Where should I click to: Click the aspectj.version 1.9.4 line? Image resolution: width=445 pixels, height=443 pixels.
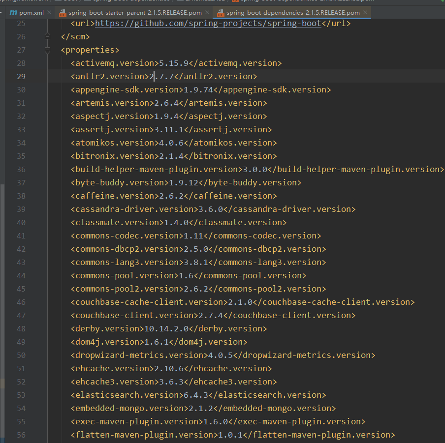pyautogui.click(x=169, y=117)
